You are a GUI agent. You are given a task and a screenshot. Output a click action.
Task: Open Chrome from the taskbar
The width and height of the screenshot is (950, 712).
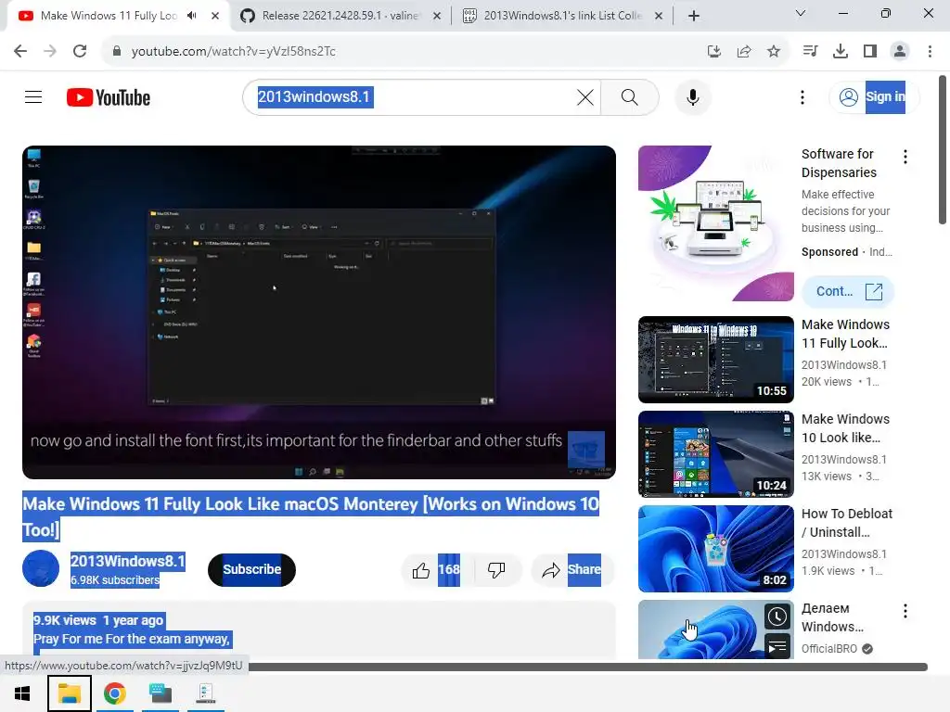coord(114,693)
